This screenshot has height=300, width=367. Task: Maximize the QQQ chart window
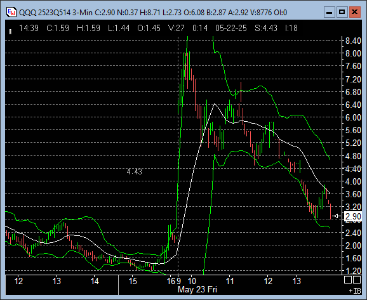click(342, 12)
